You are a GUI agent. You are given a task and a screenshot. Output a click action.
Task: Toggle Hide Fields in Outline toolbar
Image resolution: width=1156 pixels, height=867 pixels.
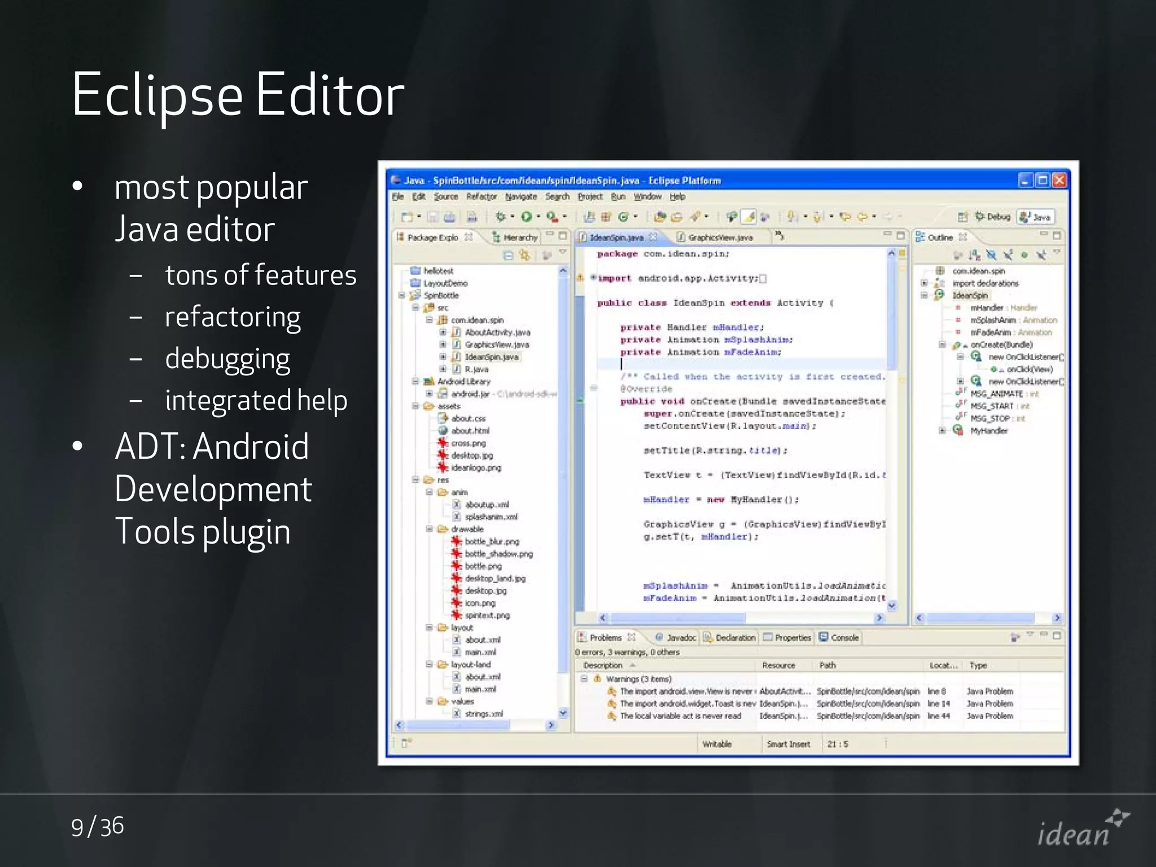[992, 255]
